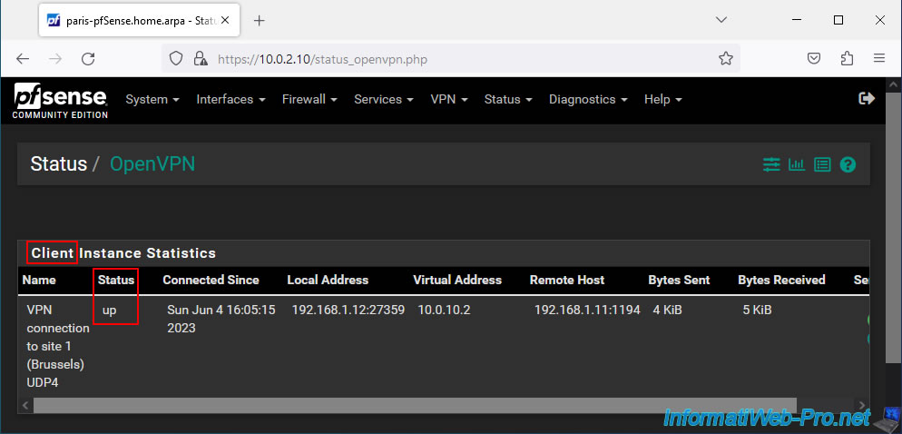The height and width of the screenshot is (434, 902).
Task: Click the pfSense Community Edition logo
Action: pyautogui.click(x=61, y=101)
